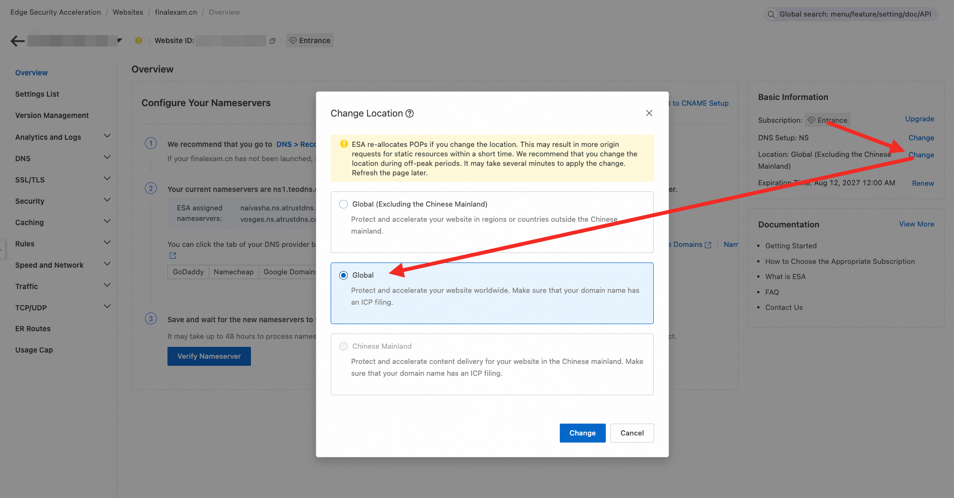This screenshot has height=498, width=954.
Task: Click the yellow warning status icon
Action: 139,41
